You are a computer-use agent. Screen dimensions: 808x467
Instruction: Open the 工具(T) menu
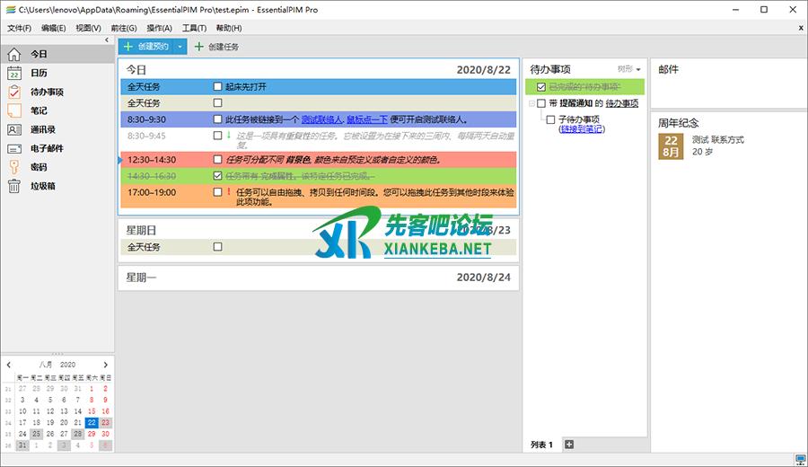pyautogui.click(x=195, y=28)
